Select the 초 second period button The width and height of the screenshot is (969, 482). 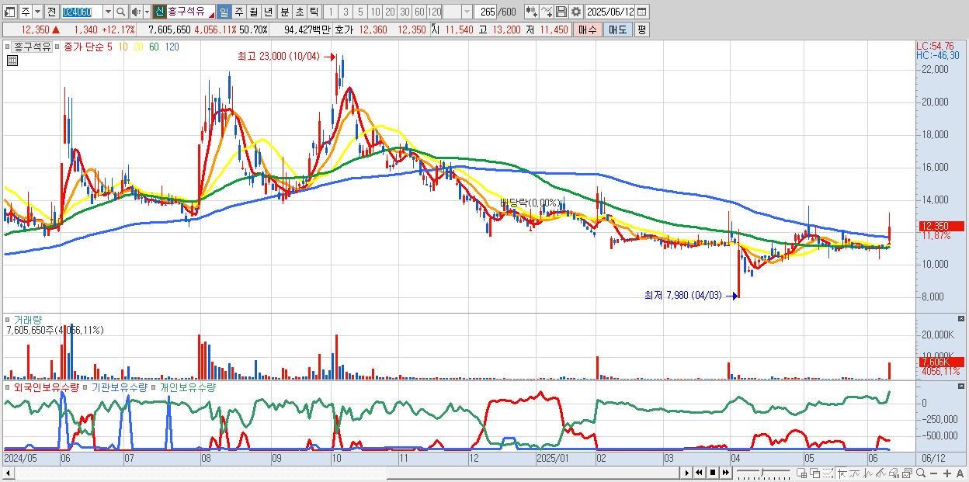coord(299,12)
